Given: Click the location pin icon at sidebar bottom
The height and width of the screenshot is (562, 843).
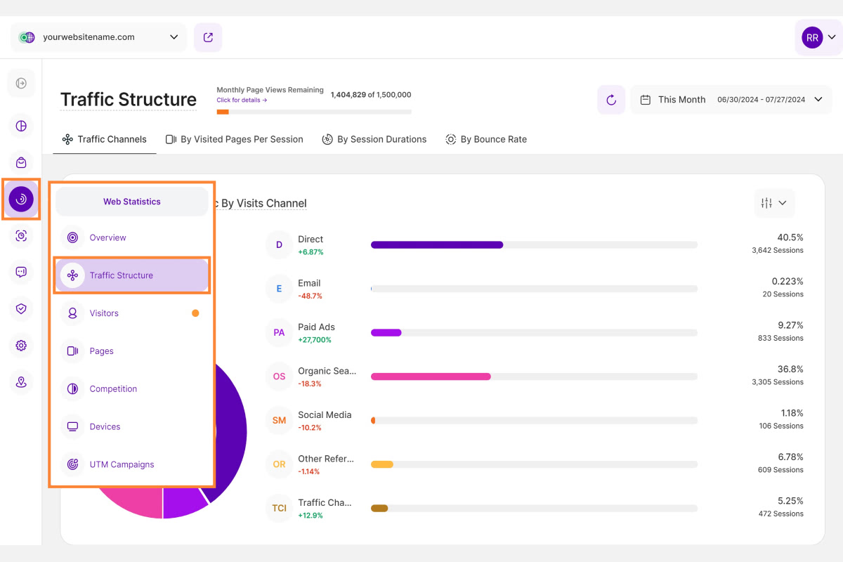Looking at the screenshot, I should click(x=21, y=382).
